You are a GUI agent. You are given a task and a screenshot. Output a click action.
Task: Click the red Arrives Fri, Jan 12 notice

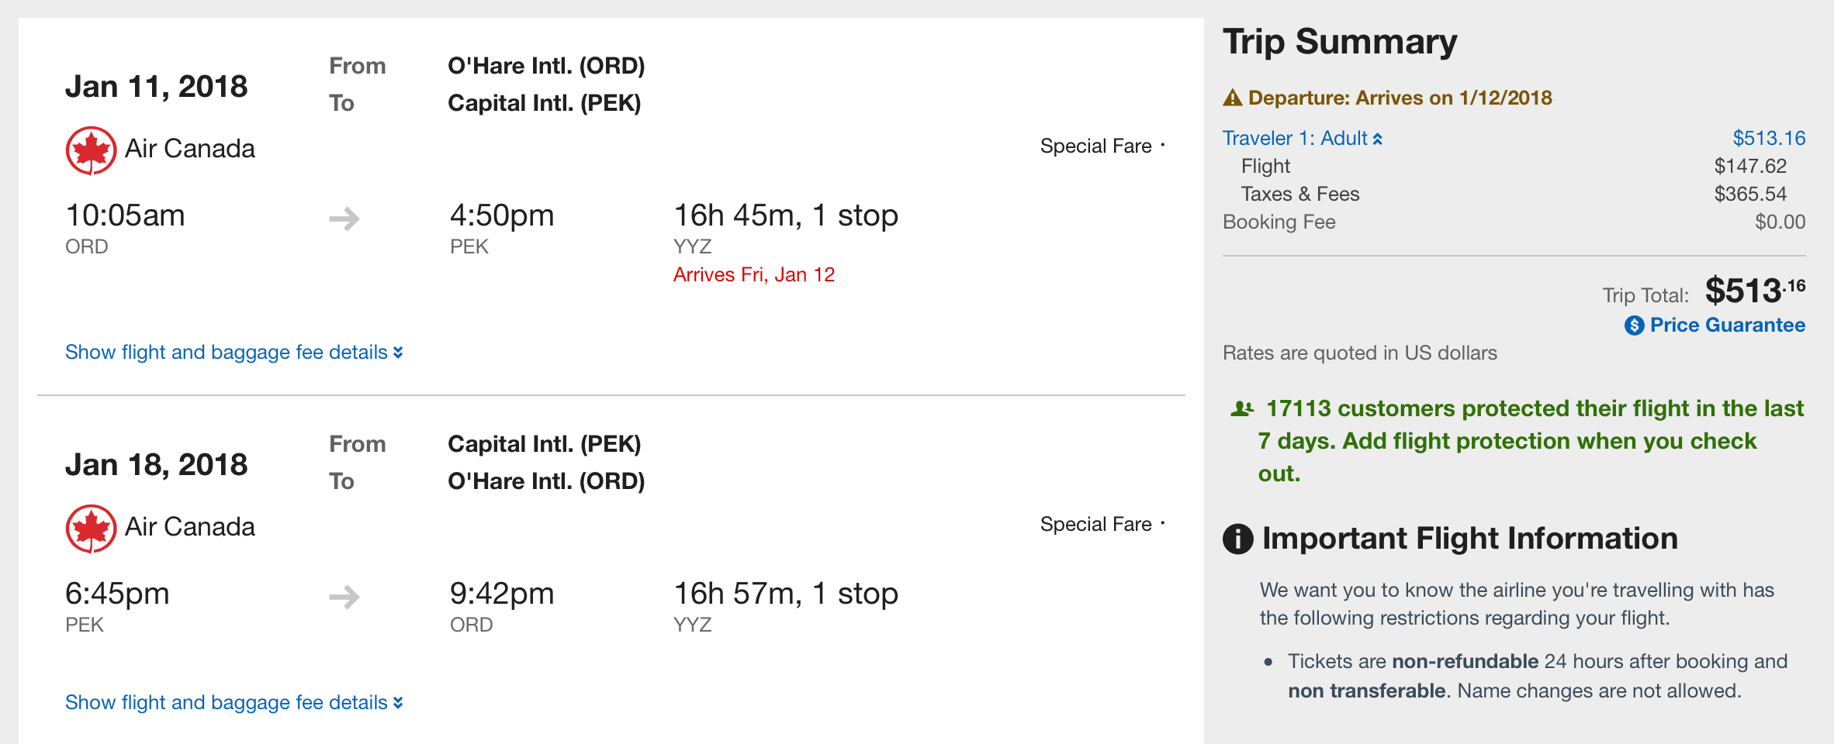[753, 275]
